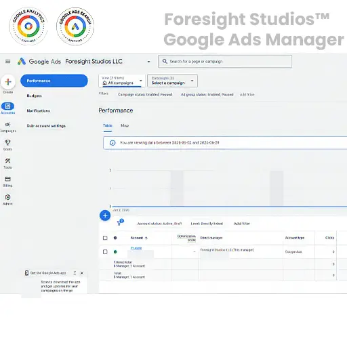
Task: Click the Create plus icon
Action: point(8,82)
